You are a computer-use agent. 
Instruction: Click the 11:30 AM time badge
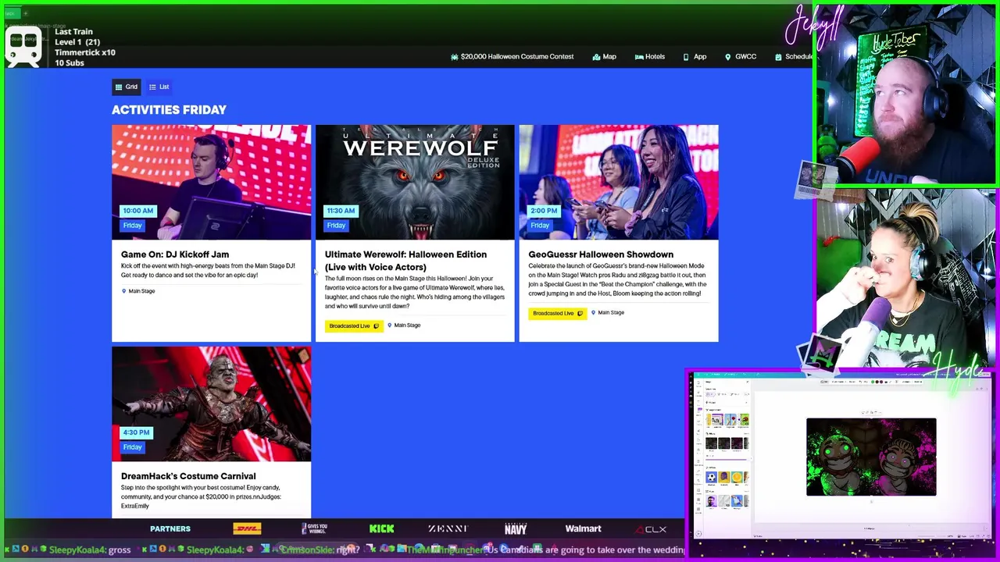point(341,211)
